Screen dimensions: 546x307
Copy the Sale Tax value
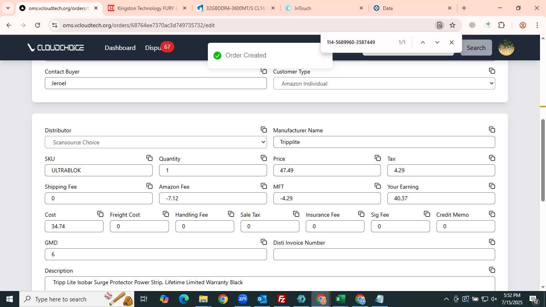point(296,214)
